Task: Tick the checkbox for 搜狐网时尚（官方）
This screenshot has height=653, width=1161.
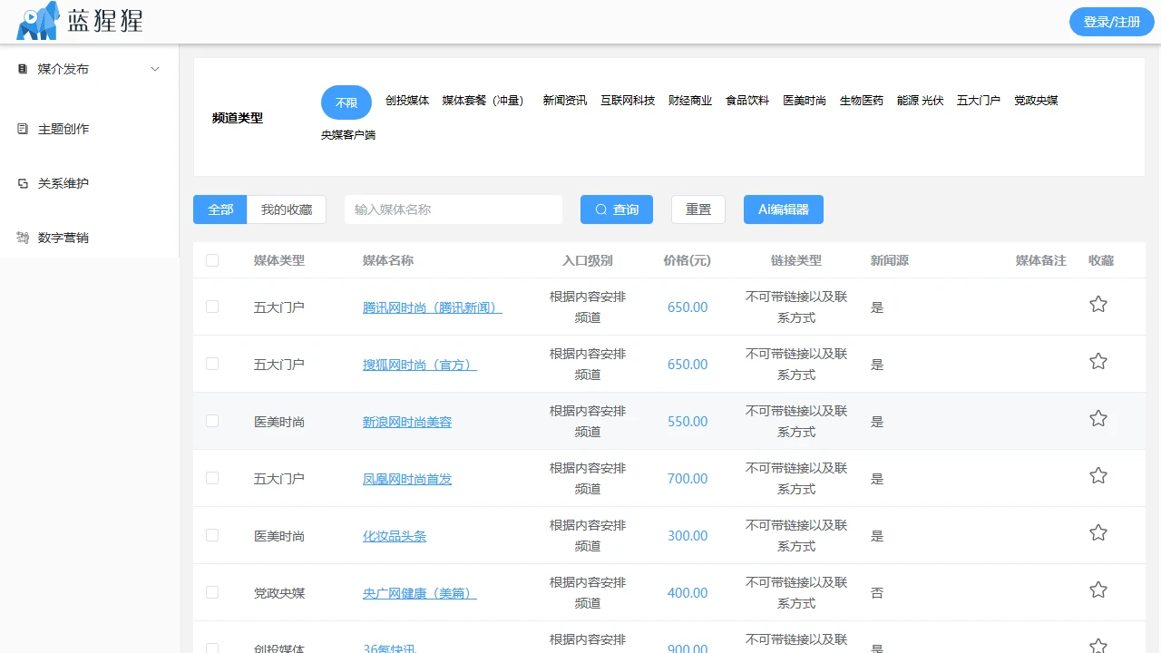Action: click(x=212, y=364)
